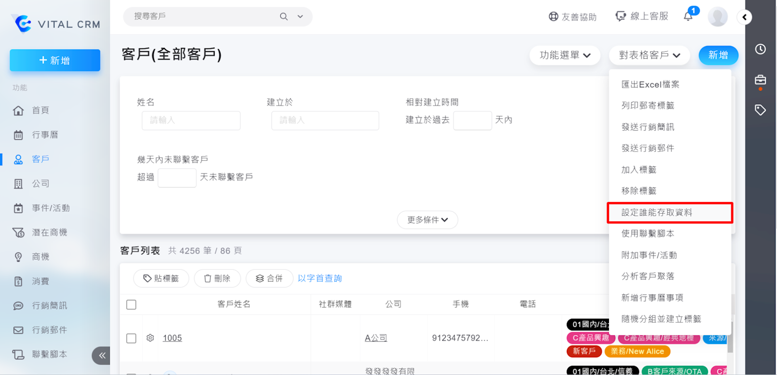Toggle the select-all checkbox in table header
This screenshot has width=777, height=375.
[131, 304]
